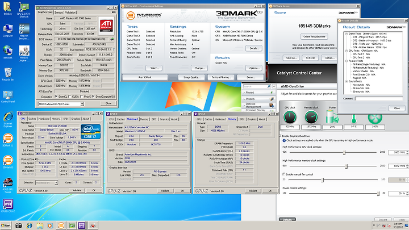Open the Graphics tab in second CPU-Z window
Viewport: 409px width, 230px height.
164,119
